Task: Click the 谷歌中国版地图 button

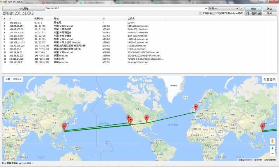Action: [253, 14]
